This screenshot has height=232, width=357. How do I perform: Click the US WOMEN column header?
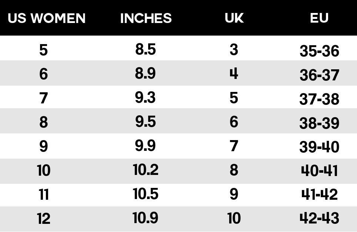pos(47,18)
